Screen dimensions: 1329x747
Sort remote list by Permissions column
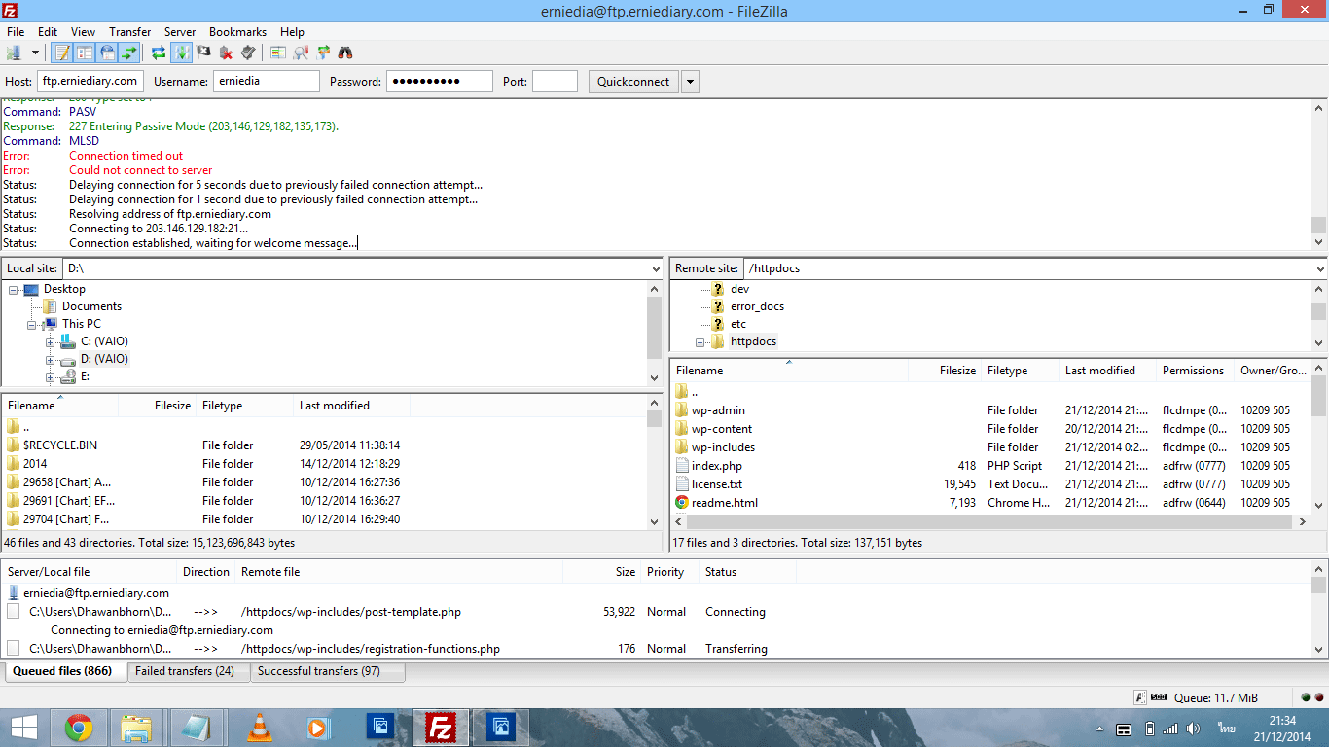pyautogui.click(x=1195, y=371)
